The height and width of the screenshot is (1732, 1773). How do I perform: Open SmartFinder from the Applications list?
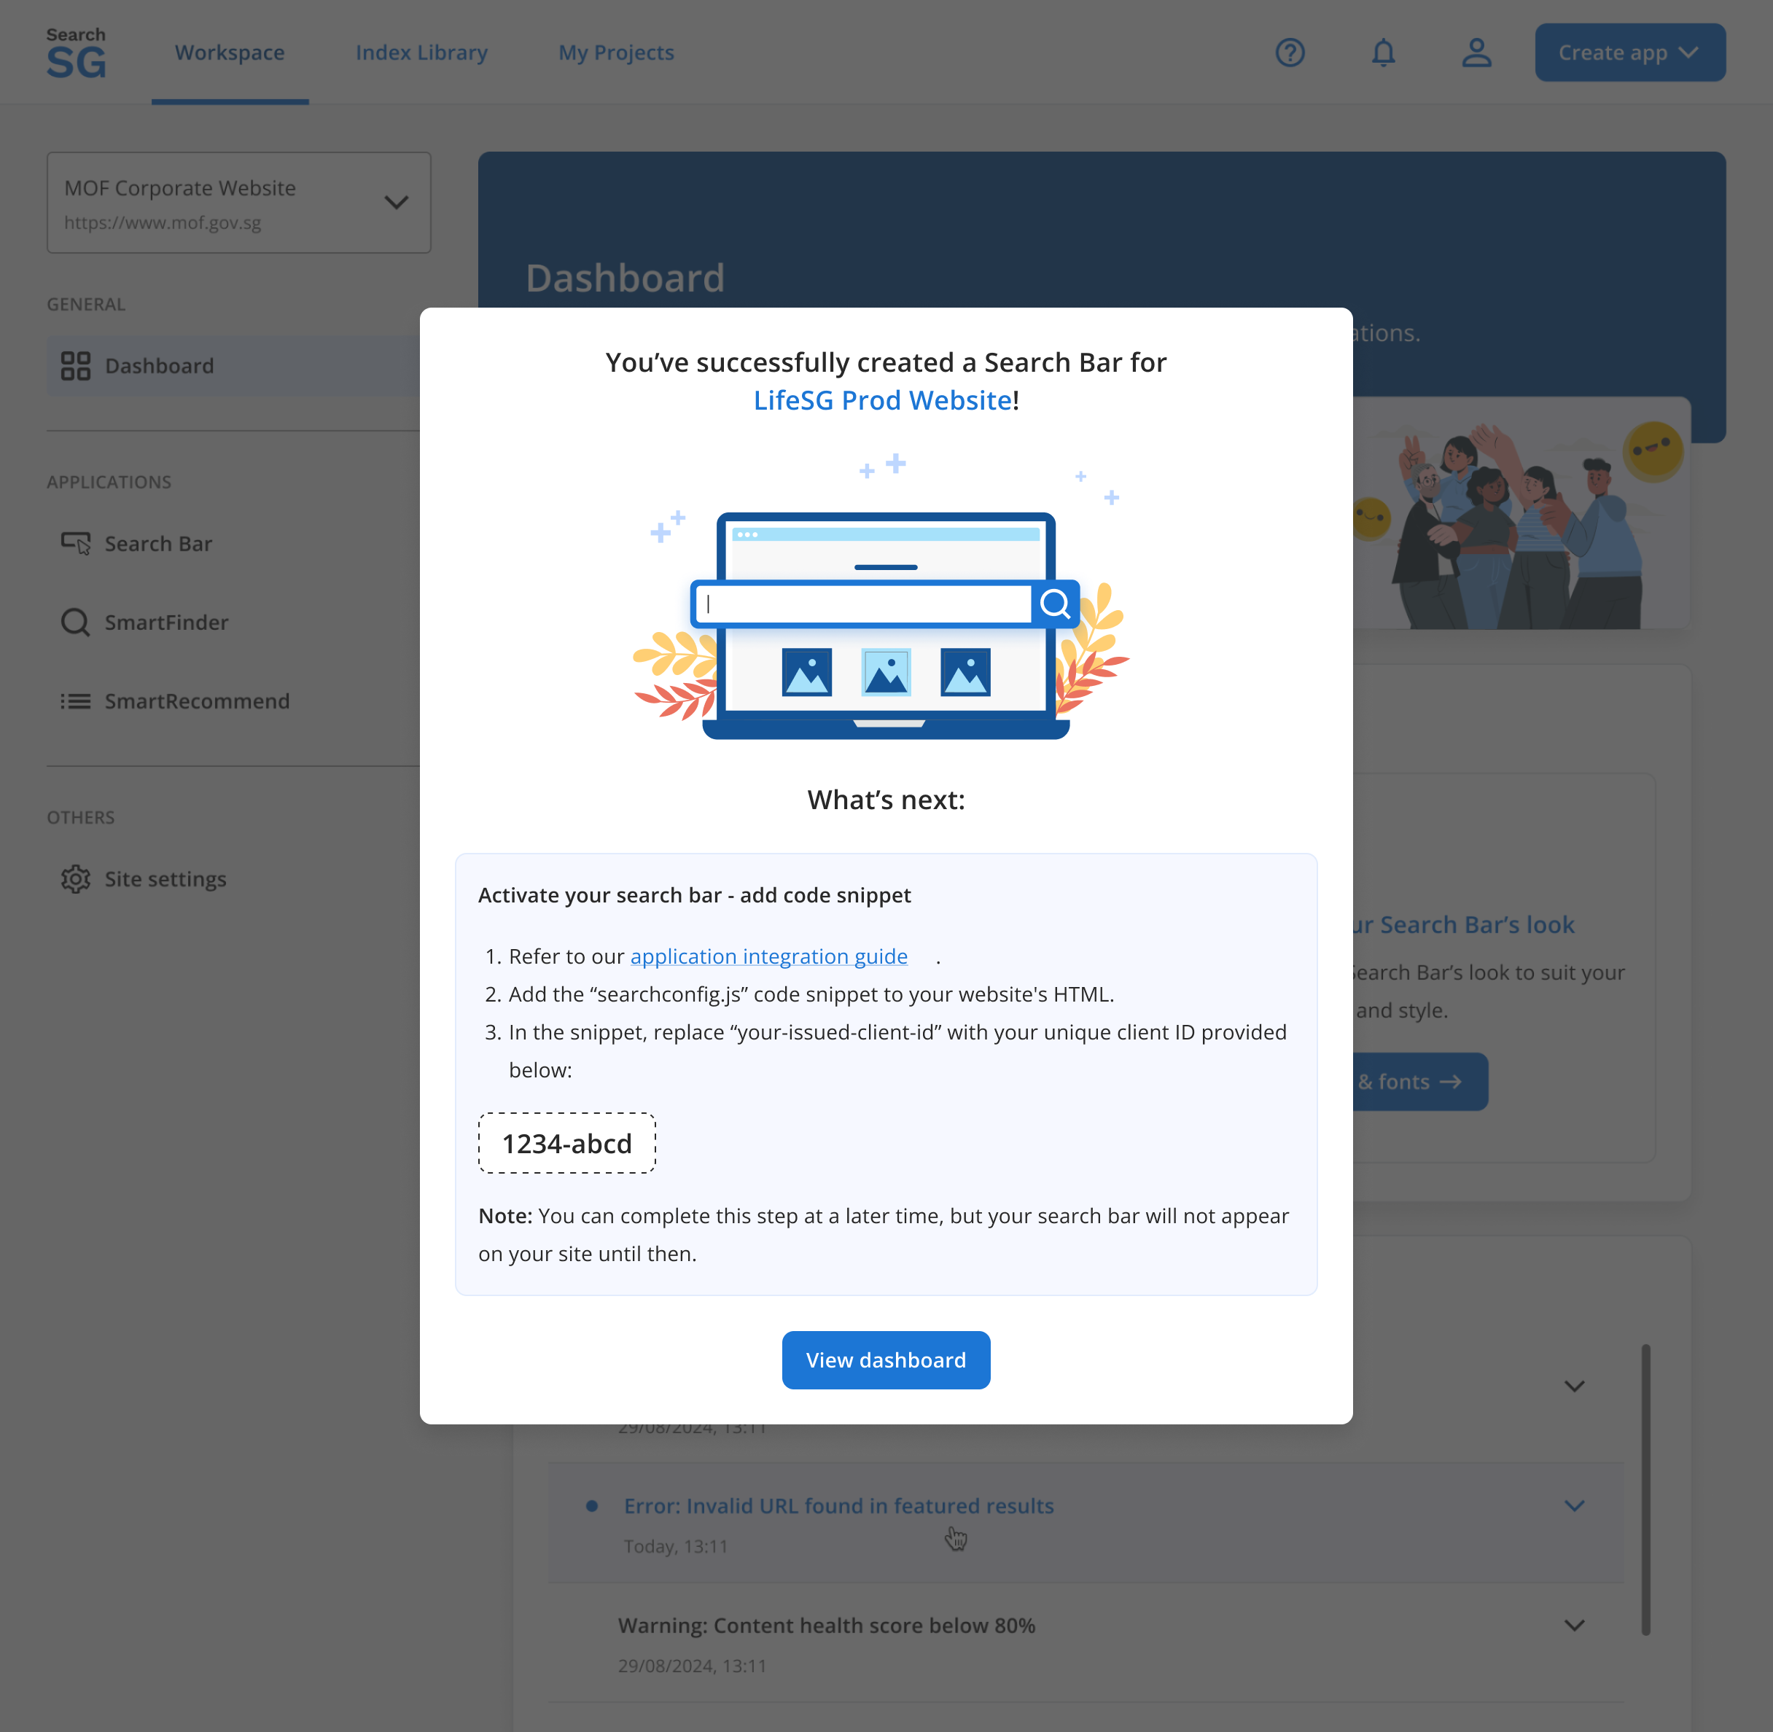[166, 623]
